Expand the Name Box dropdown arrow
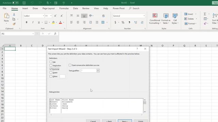The image size is (218, 122). (x=33, y=34)
